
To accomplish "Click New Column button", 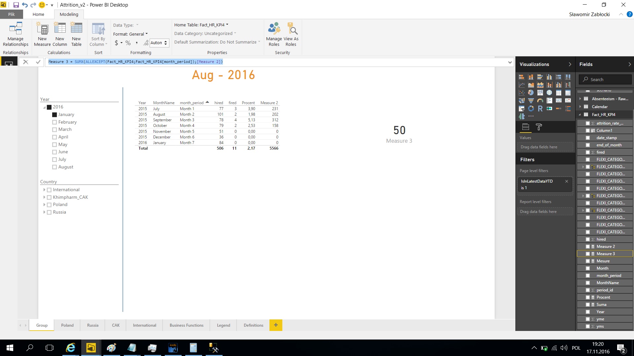I will pyautogui.click(x=60, y=34).
